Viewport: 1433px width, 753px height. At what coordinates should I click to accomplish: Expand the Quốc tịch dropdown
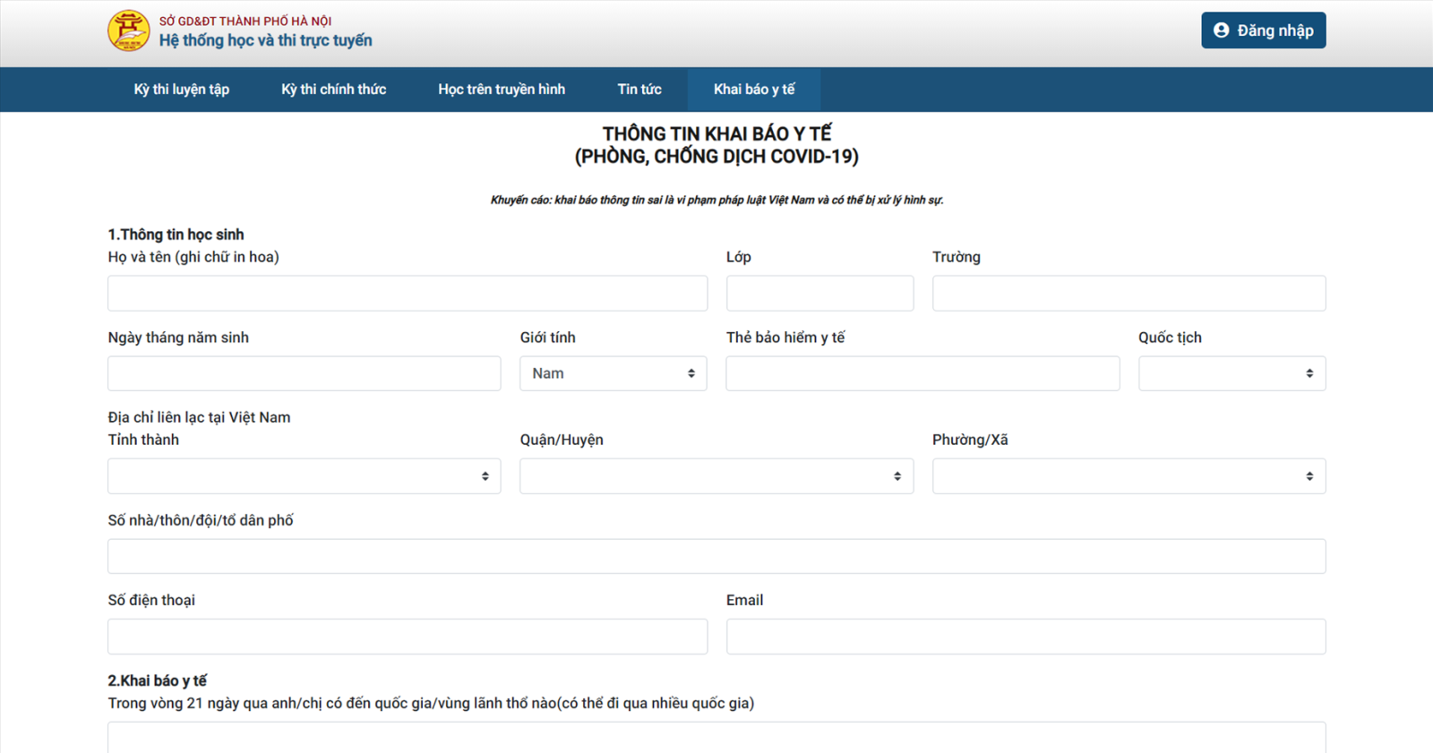(1231, 373)
